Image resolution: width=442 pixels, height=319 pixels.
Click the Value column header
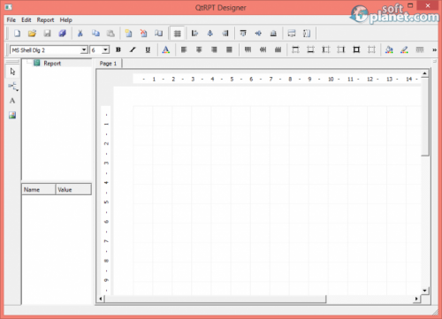(x=73, y=189)
